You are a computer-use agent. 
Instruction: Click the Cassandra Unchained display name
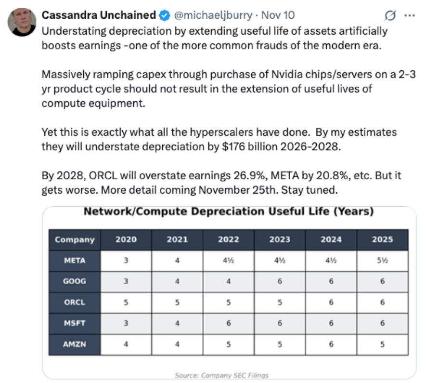[x=99, y=15]
